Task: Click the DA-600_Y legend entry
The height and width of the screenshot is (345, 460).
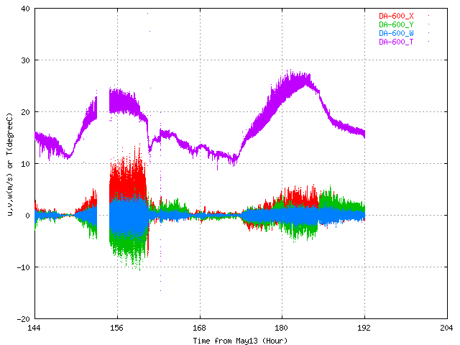Action: (396, 24)
